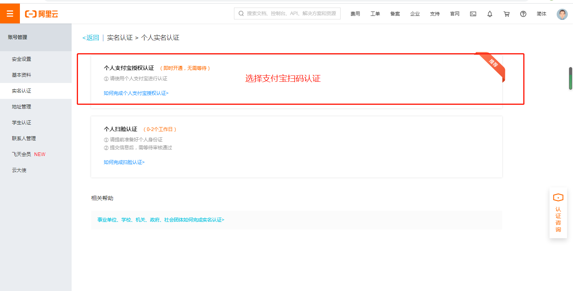Click the 认证咨询 floating widget icon
The image size is (573, 291).
[x=558, y=197]
